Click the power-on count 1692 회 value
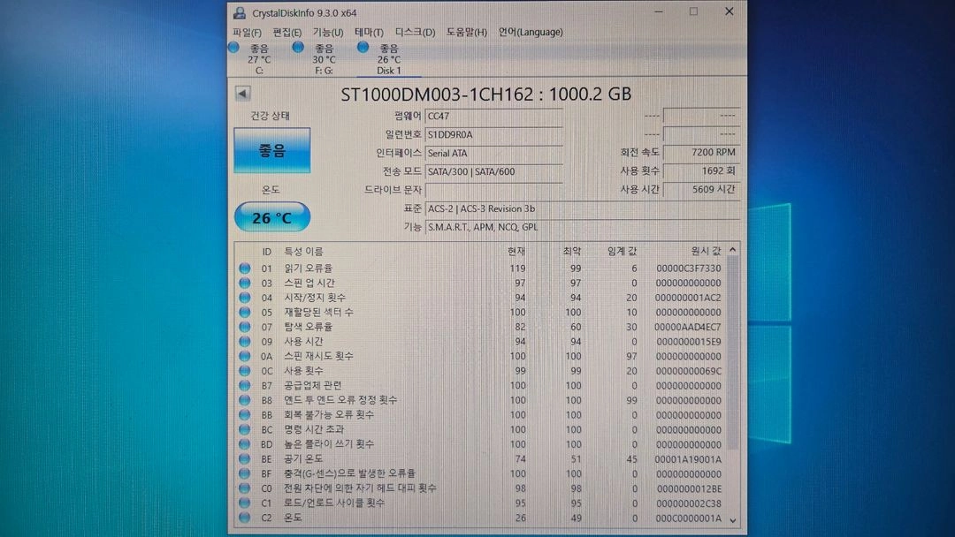This screenshot has height=537, width=955. [701, 170]
